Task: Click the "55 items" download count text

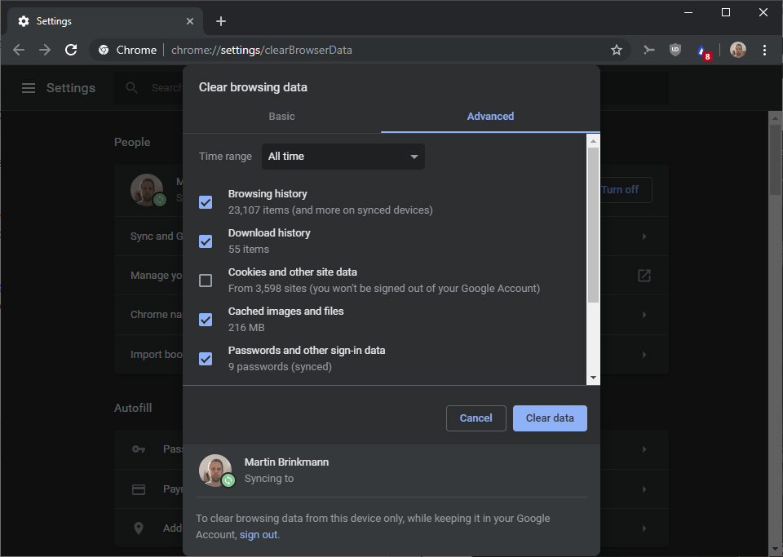Action: 249,249
